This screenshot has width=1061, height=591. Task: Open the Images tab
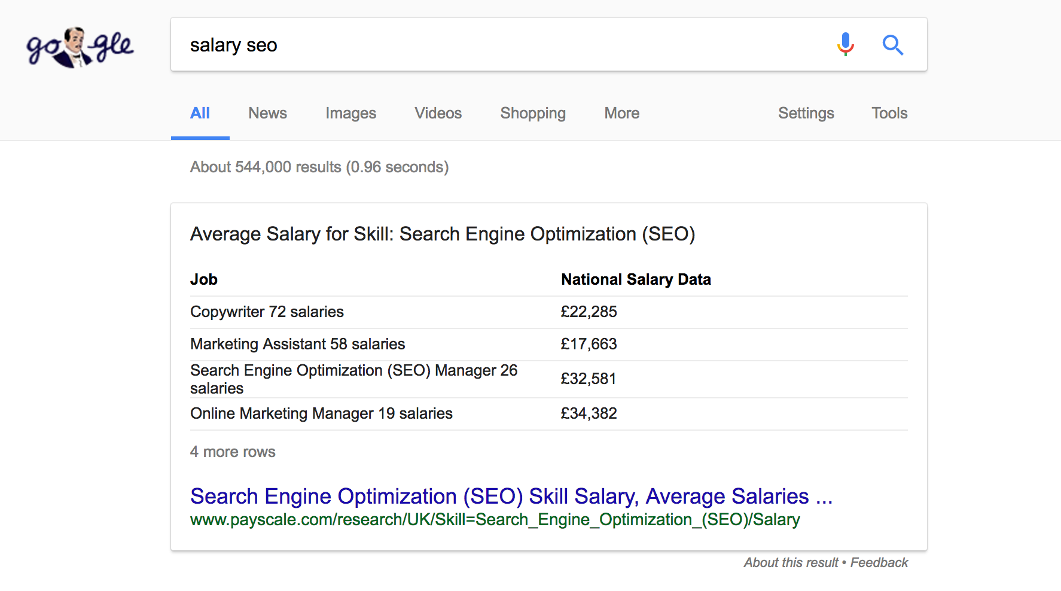(350, 113)
